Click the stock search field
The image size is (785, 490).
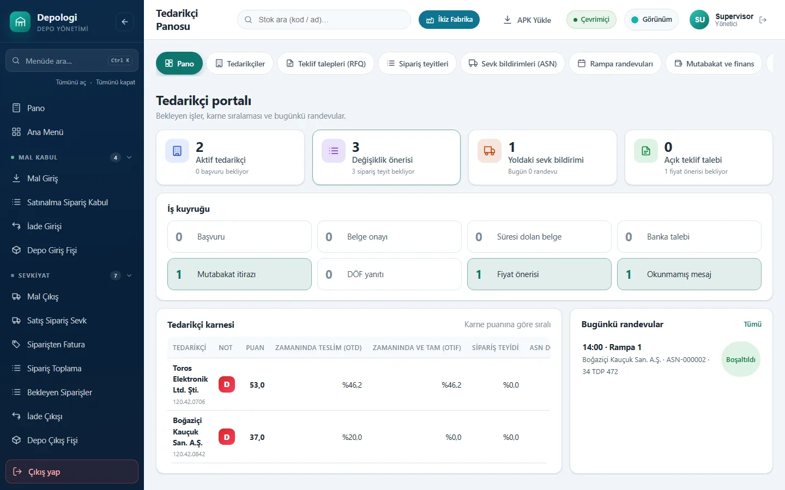coord(324,20)
